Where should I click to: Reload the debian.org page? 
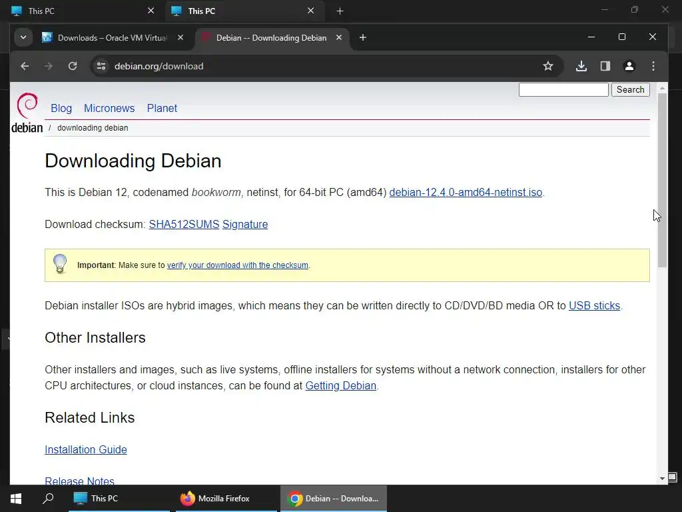click(x=73, y=66)
